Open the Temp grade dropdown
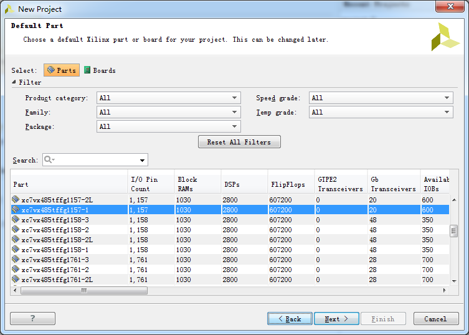The image size is (469, 335). point(381,112)
